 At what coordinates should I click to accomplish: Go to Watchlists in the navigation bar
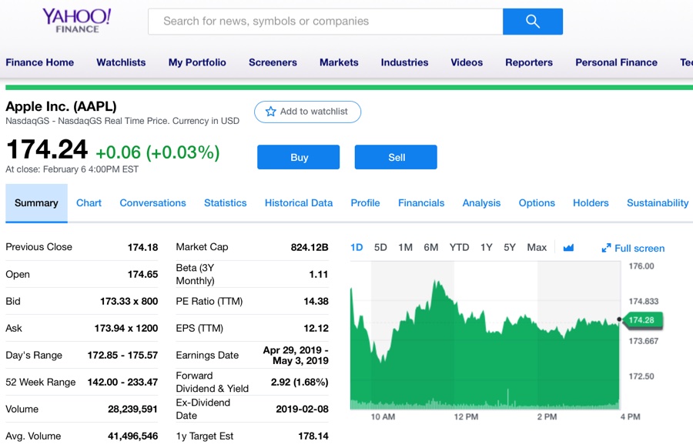pyautogui.click(x=121, y=62)
